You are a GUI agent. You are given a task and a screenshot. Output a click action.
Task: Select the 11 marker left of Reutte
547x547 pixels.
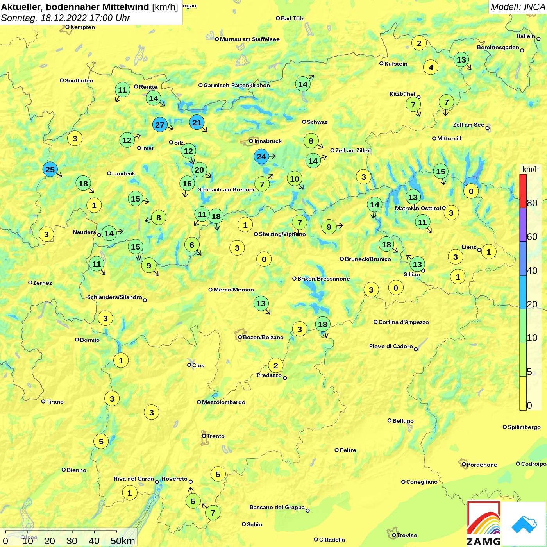[x=122, y=90]
